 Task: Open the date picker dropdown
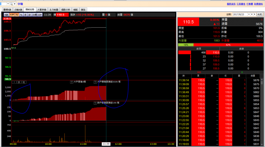tap(249, 14)
